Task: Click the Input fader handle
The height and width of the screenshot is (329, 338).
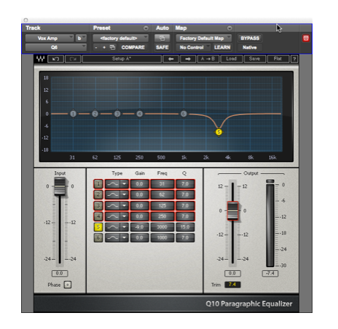Action: (x=60, y=186)
